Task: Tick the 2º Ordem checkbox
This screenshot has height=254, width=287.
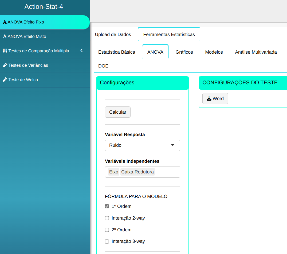Action: point(107,230)
